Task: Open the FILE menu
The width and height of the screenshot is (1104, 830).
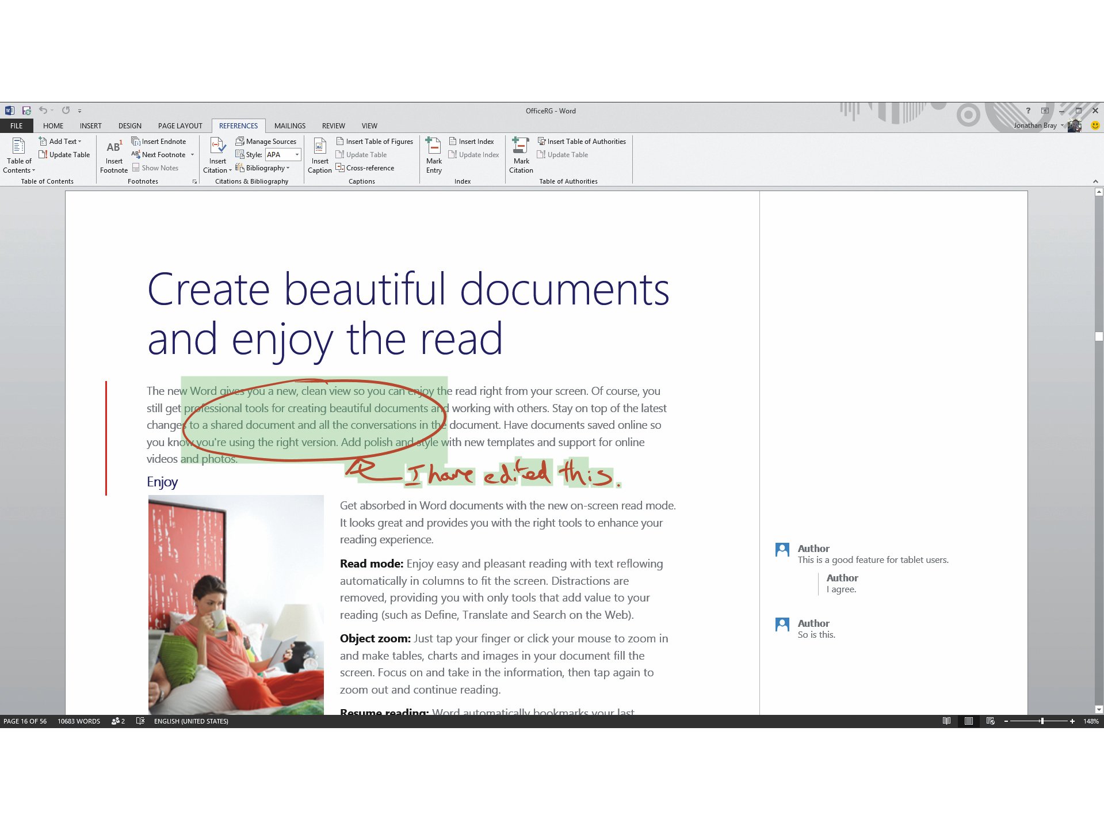Action: [16, 125]
